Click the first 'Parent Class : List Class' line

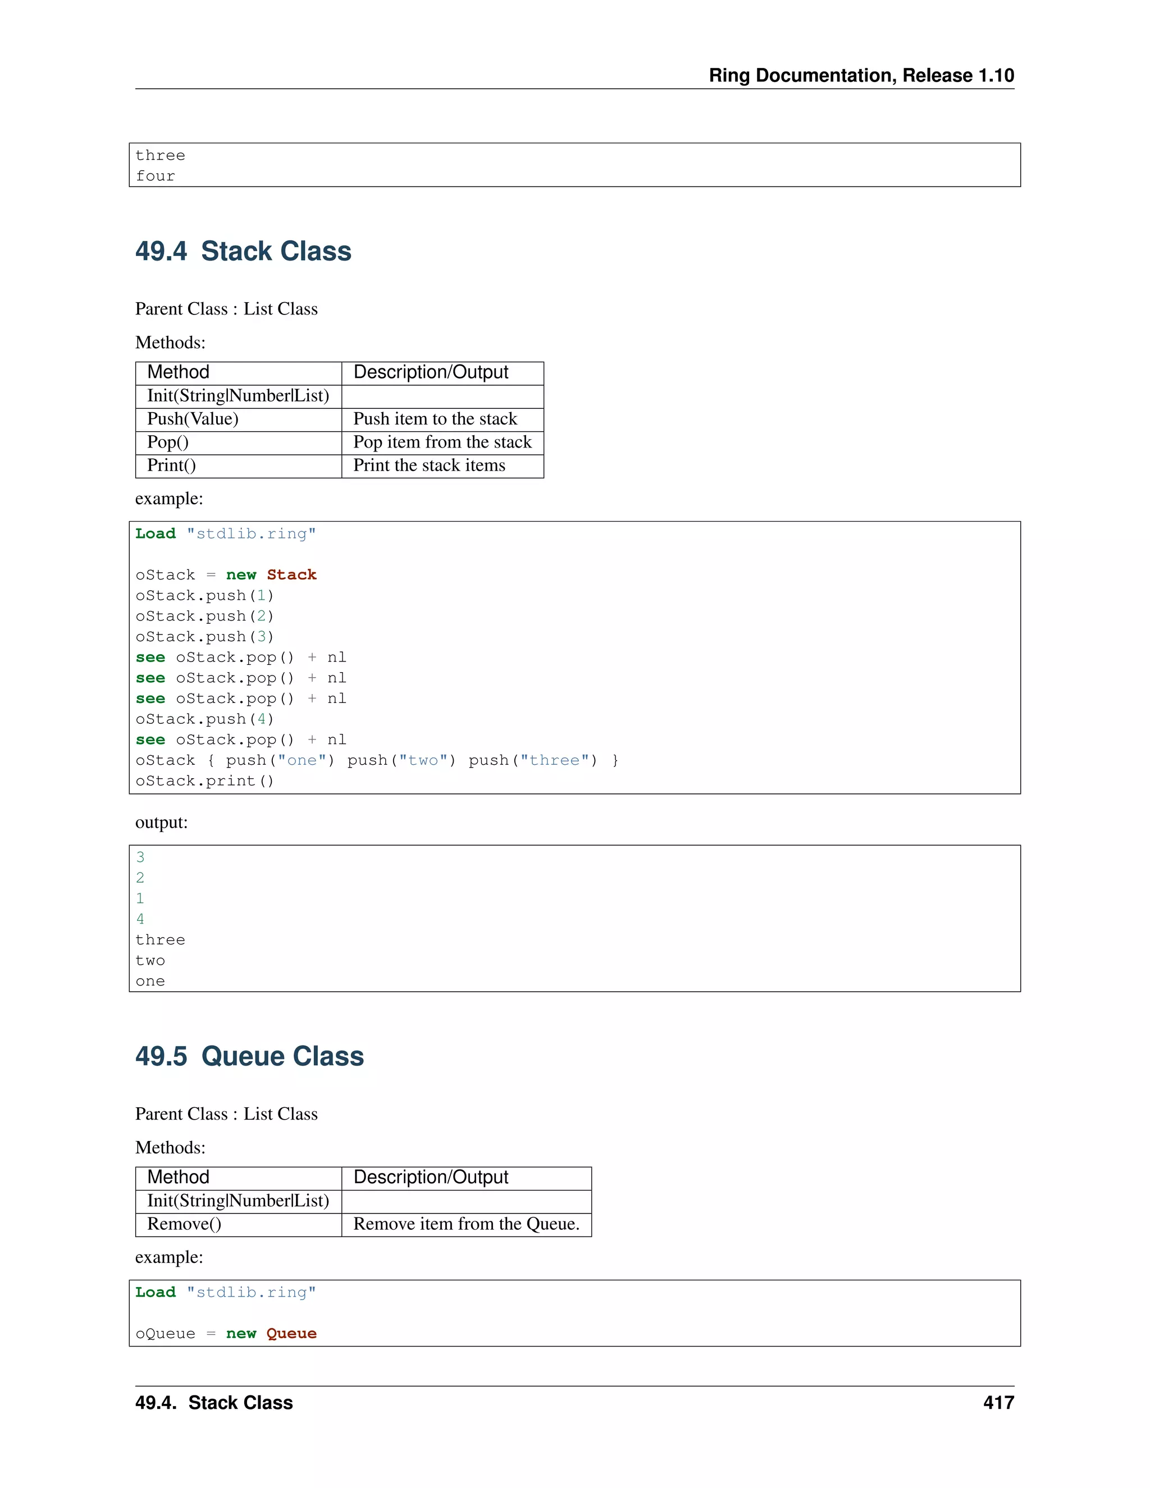226,309
